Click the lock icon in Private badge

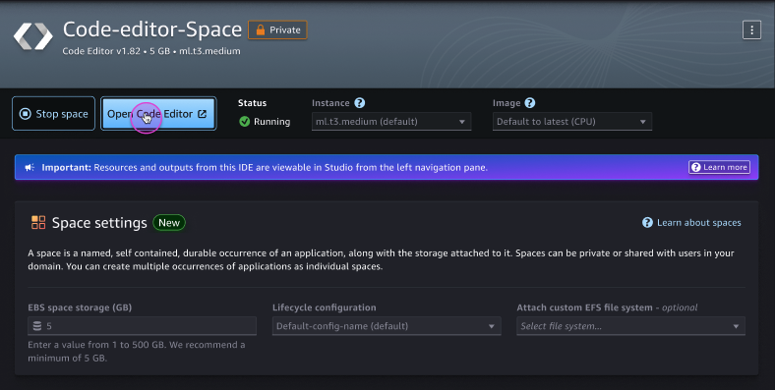click(x=260, y=29)
